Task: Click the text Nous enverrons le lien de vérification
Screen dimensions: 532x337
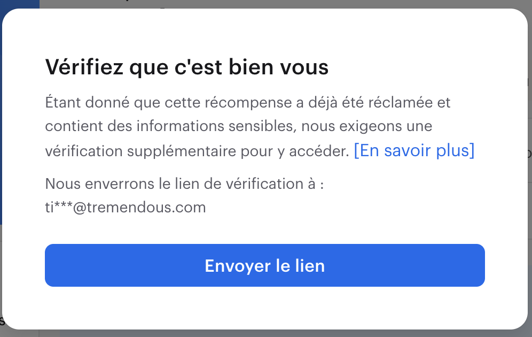Action: click(185, 184)
